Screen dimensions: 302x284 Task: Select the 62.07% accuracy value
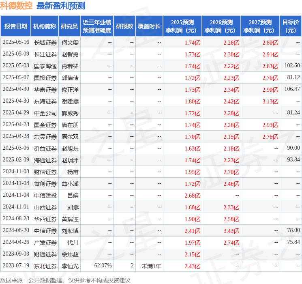(x=103, y=266)
